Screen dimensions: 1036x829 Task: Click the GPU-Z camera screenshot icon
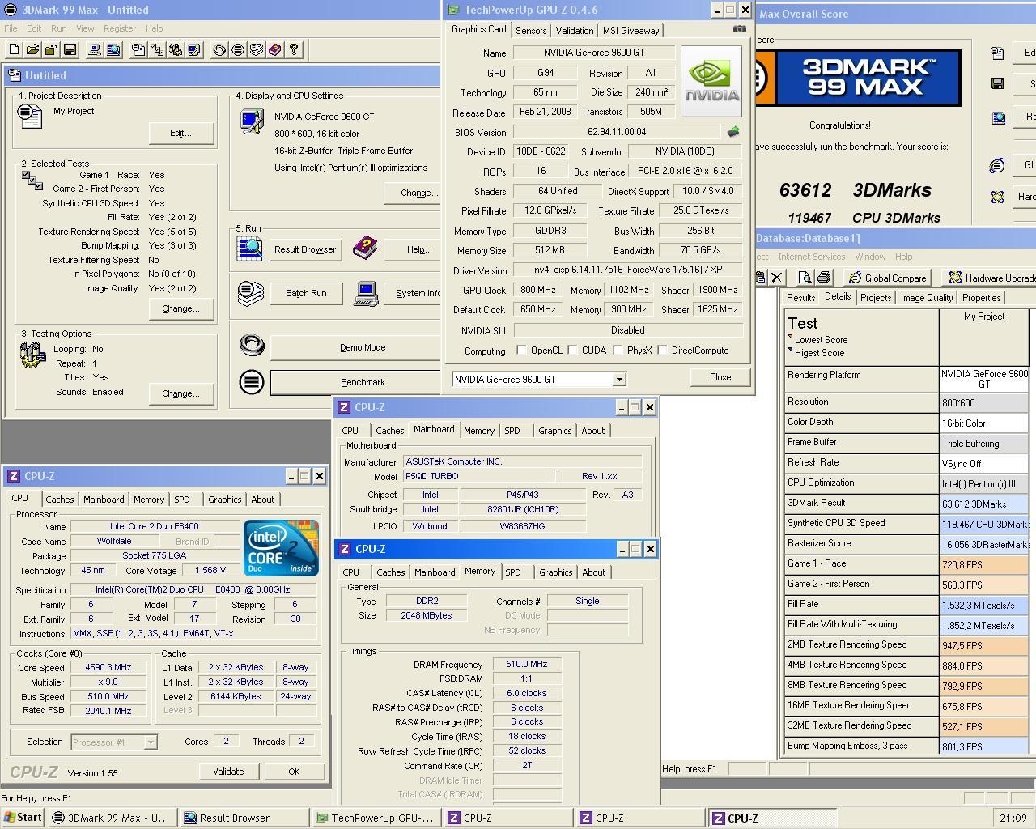point(739,29)
